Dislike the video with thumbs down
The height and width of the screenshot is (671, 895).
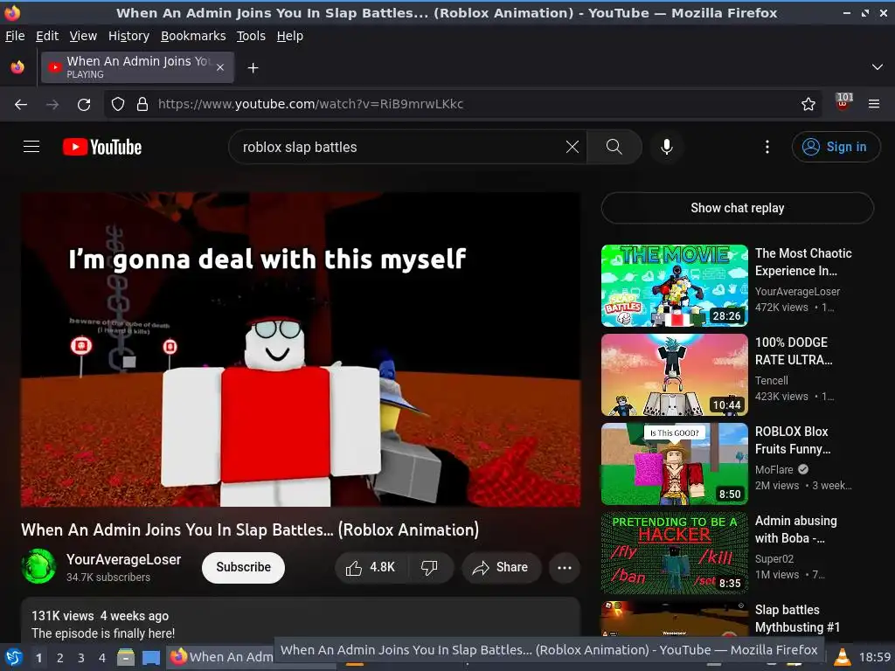[429, 567]
